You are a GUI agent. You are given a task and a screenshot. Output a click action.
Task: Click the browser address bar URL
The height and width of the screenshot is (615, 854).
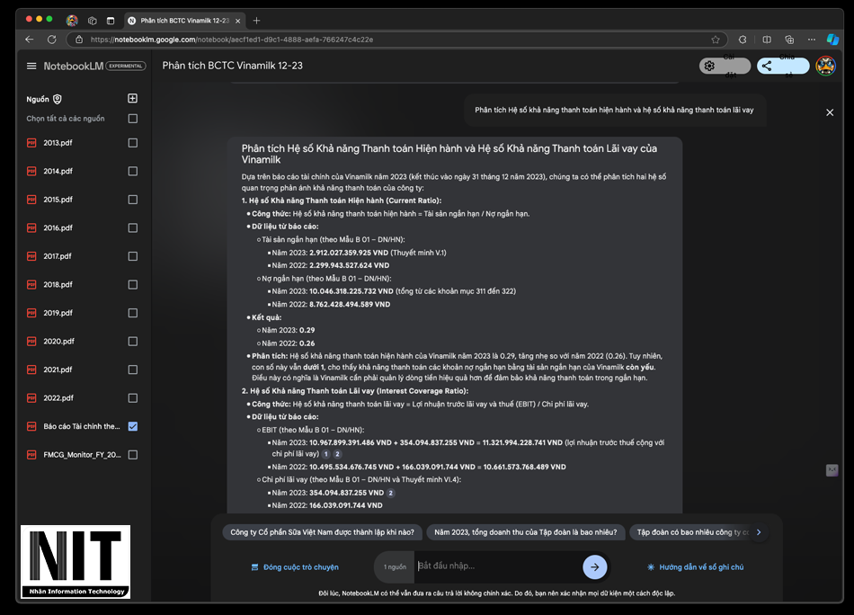[231, 40]
